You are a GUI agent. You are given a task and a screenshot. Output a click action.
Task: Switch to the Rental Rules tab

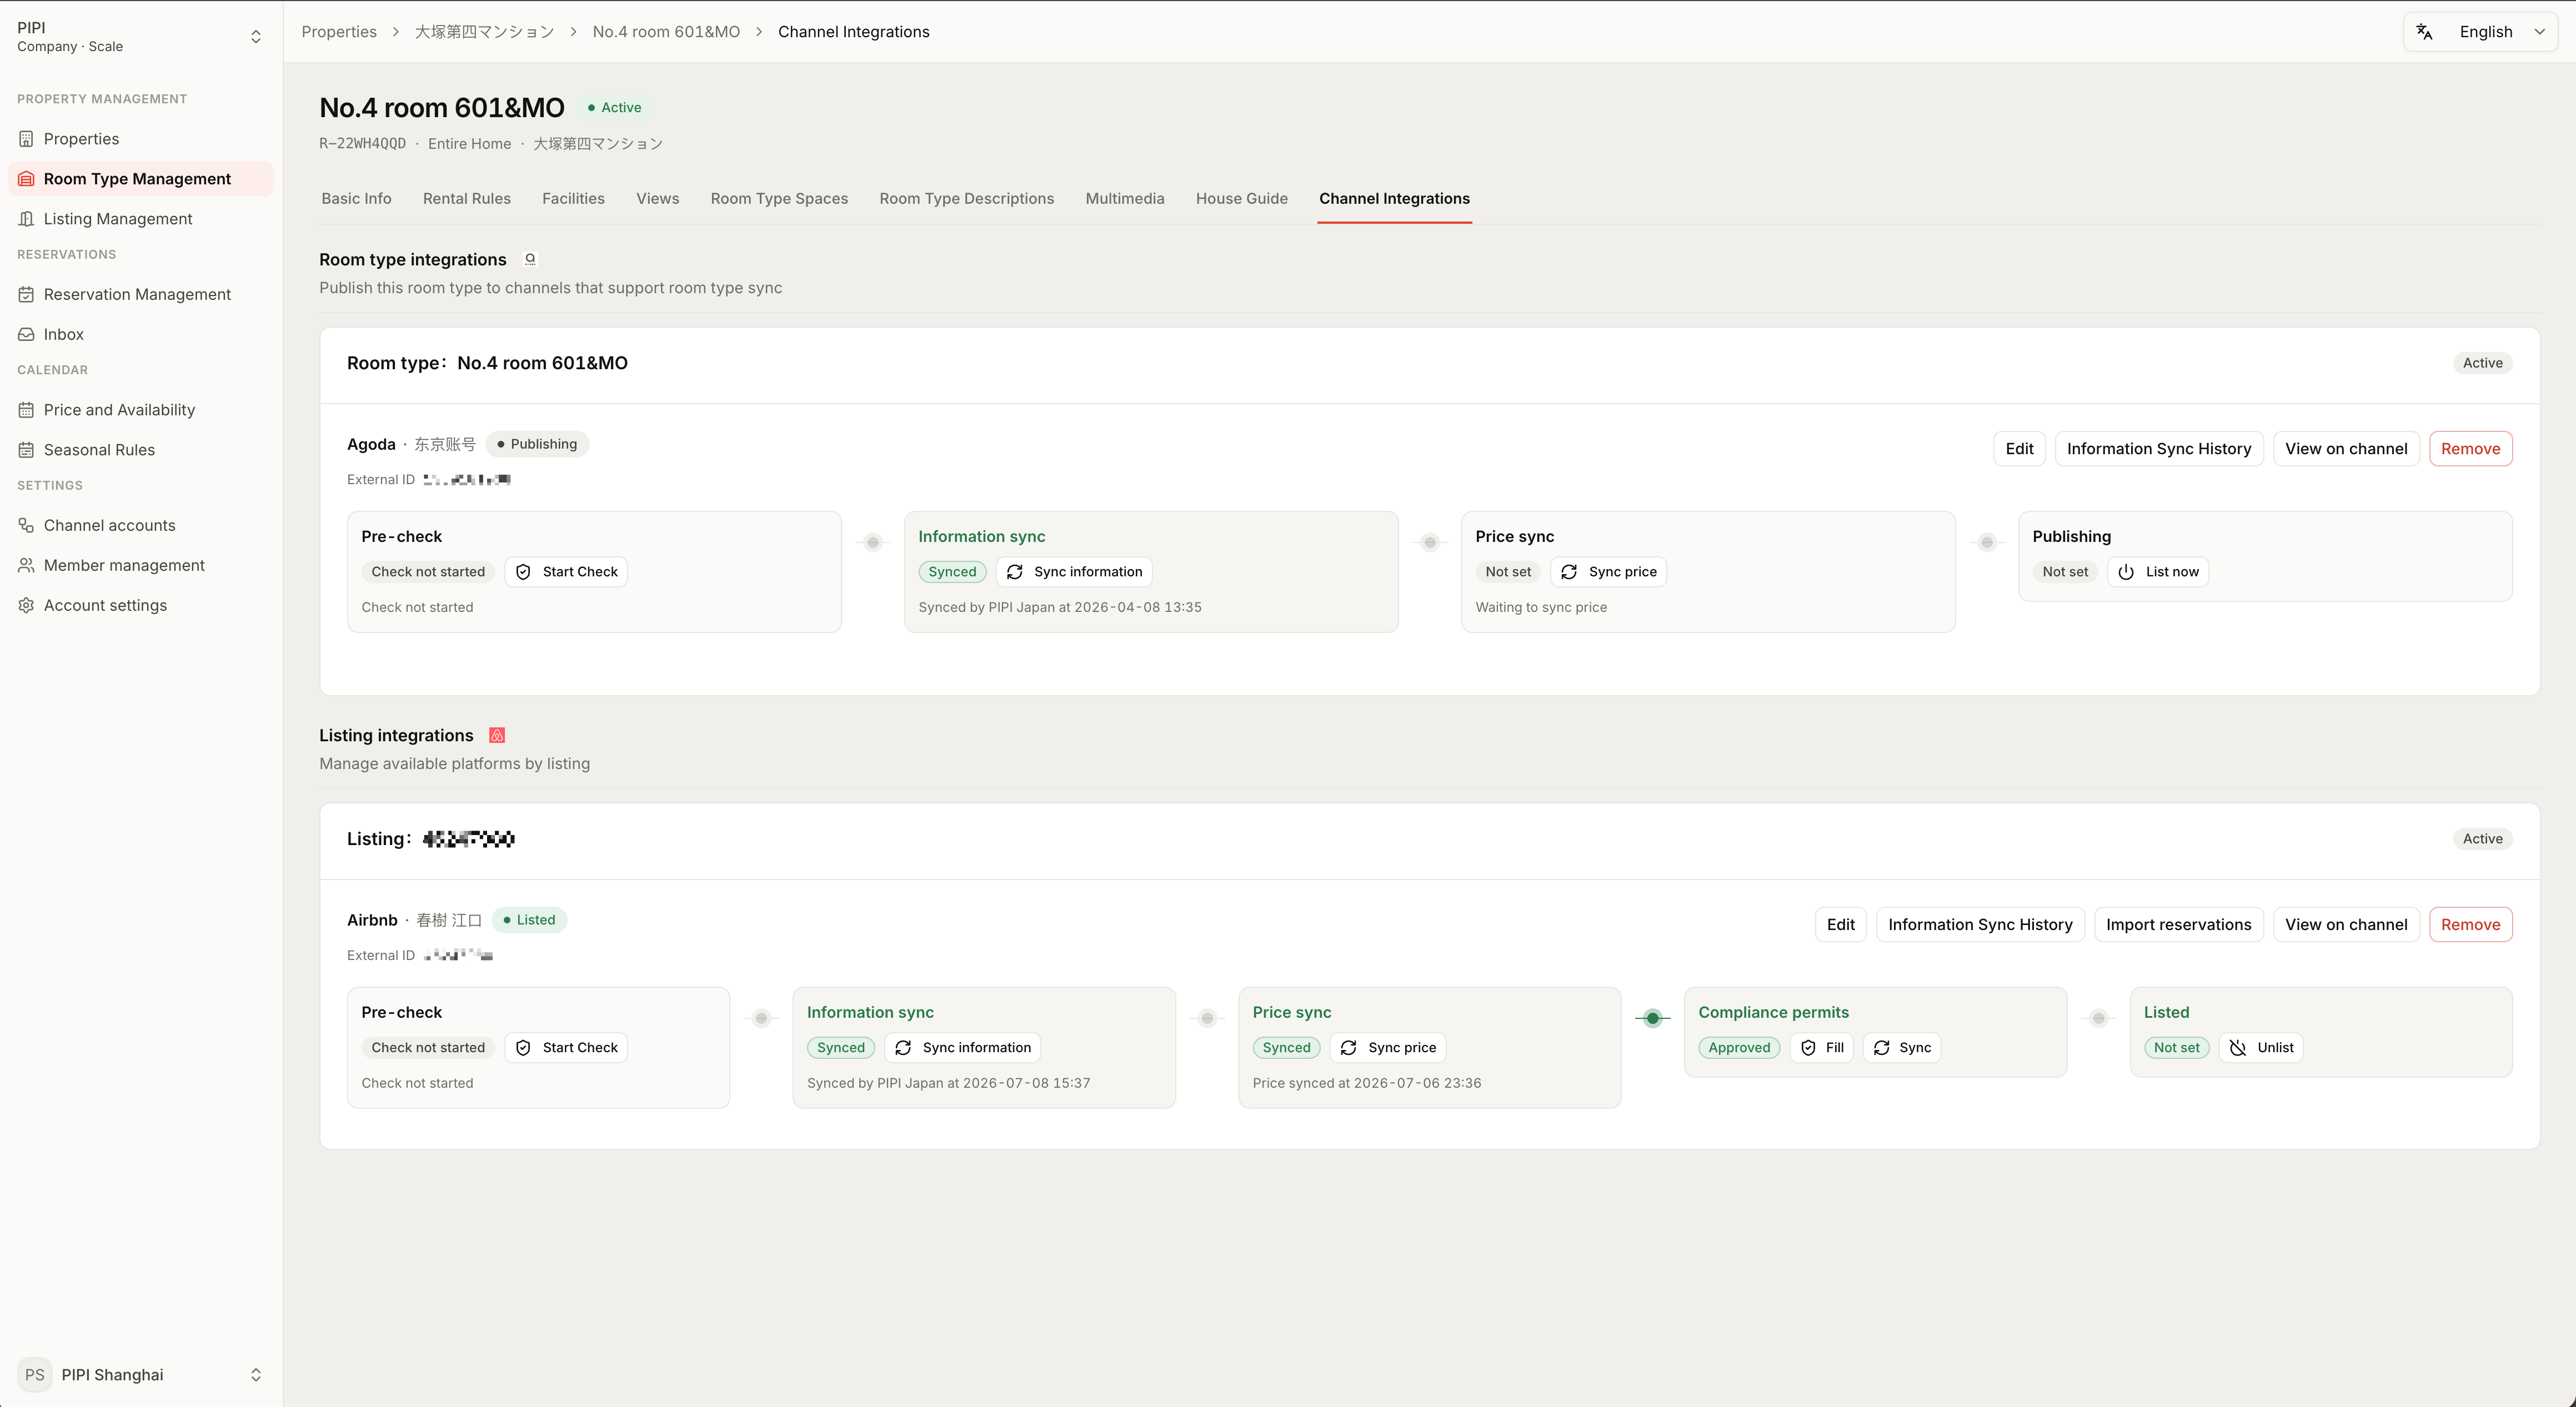coord(467,198)
